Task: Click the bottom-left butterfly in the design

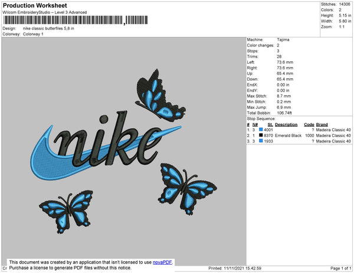Action: pyautogui.click(x=66, y=212)
